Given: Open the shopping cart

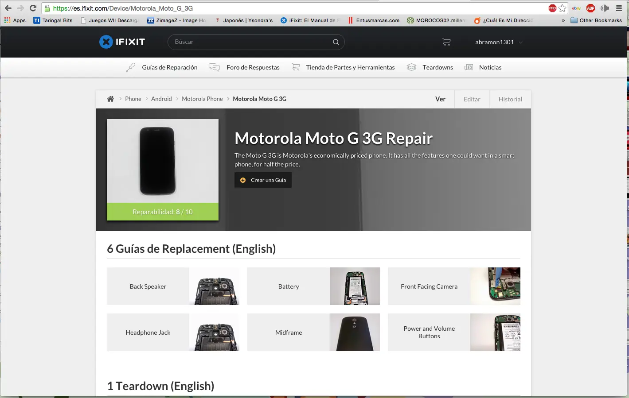Looking at the screenshot, I should click(x=446, y=42).
